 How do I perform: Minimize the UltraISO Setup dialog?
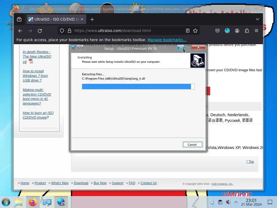coord(181,47)
